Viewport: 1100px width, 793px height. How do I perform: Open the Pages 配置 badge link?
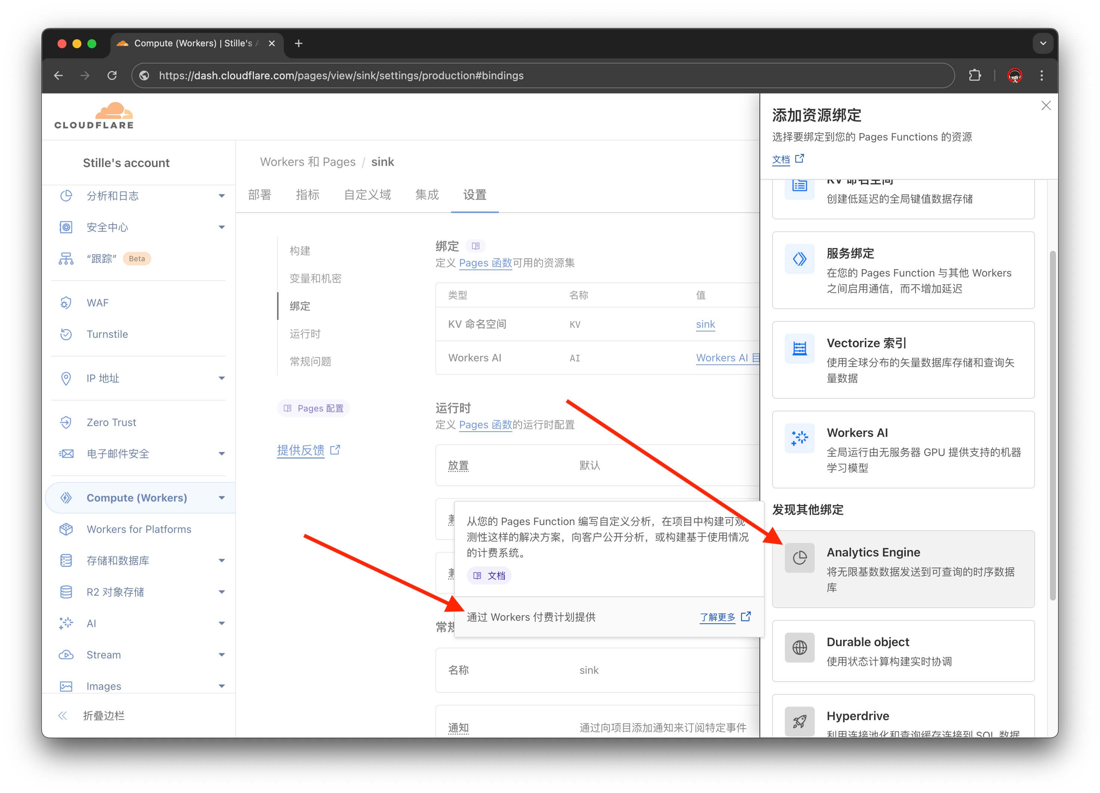tap(313, 408)
